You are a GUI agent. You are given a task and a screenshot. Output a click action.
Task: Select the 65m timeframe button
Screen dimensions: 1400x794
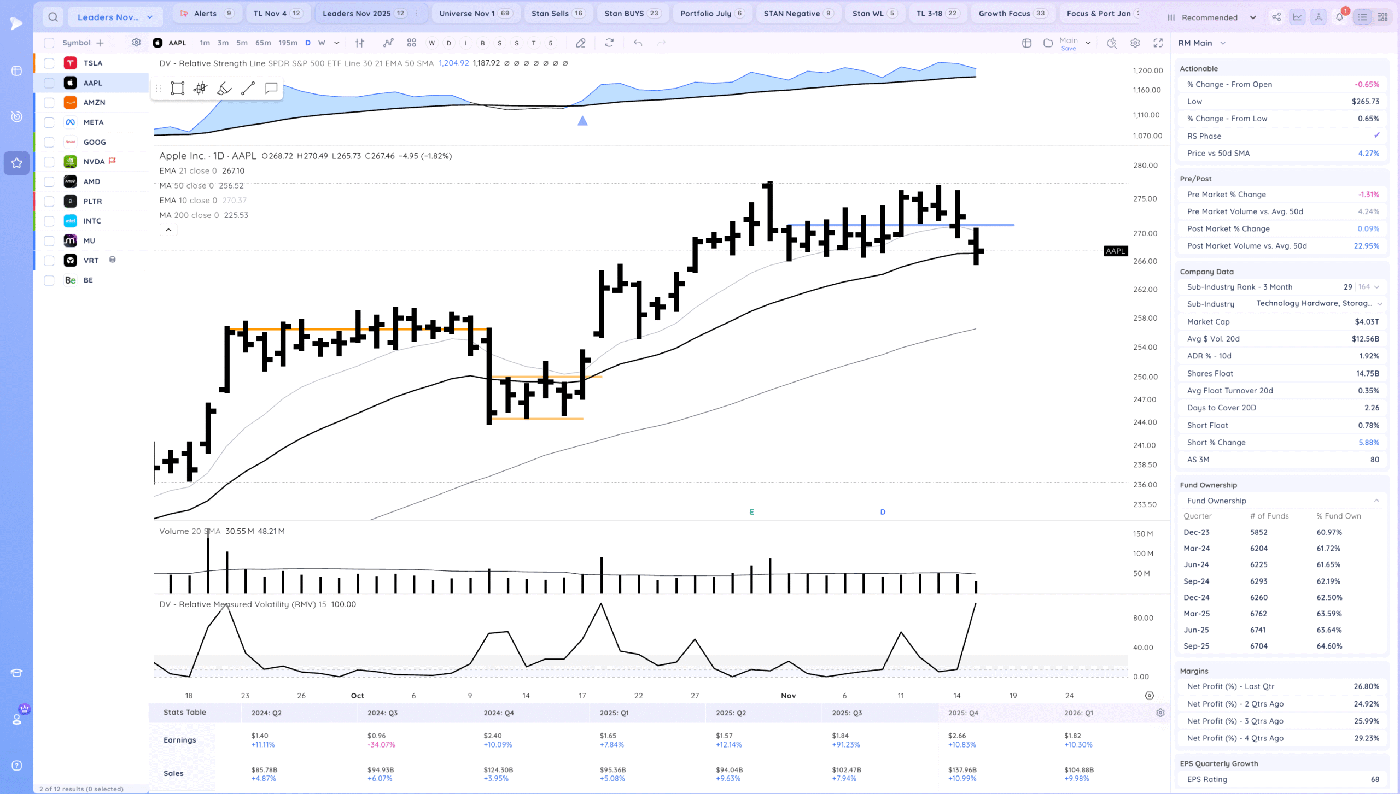(263, 43)
